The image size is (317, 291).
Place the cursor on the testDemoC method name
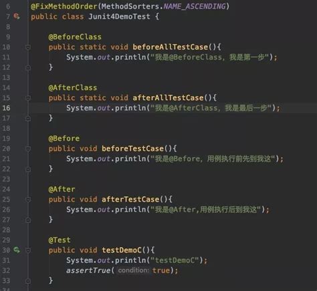(x=122, y=250)
